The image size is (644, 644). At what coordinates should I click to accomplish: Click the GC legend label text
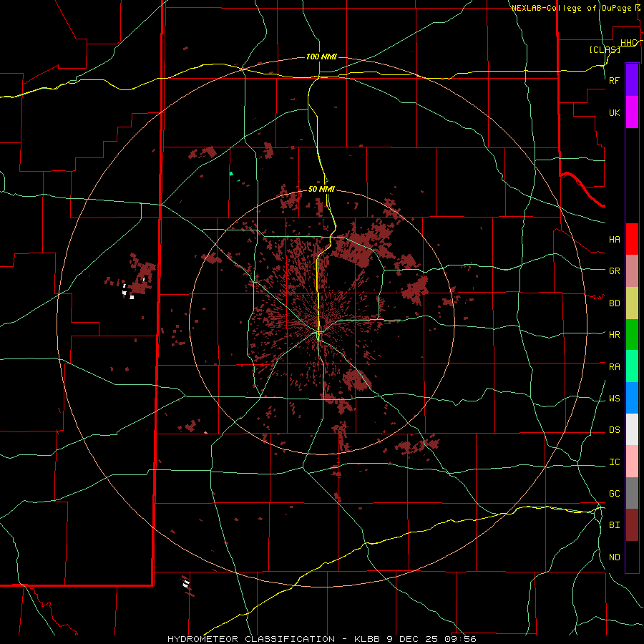coord(614,494)
